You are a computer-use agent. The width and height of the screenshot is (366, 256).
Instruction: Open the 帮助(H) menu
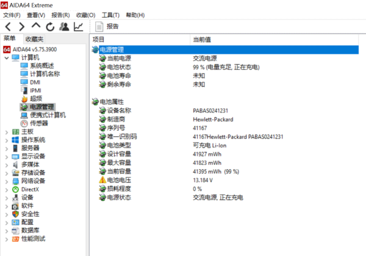point(135,15)
